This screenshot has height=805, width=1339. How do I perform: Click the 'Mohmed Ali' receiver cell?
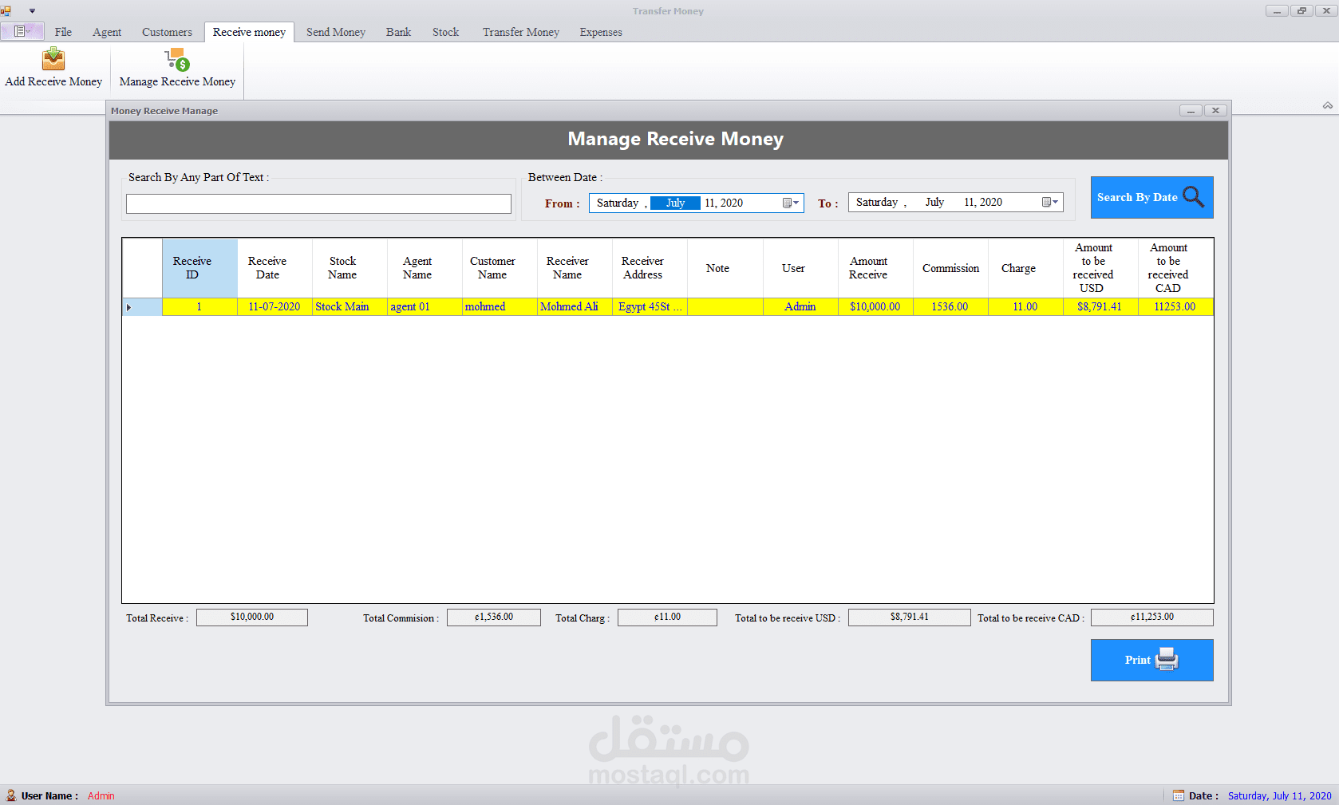pyautogui.click(x=575, y=307)
